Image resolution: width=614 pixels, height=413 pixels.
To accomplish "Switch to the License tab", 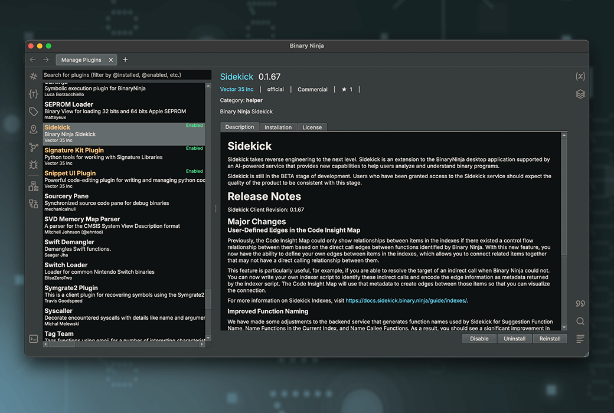I will (312, 127).
